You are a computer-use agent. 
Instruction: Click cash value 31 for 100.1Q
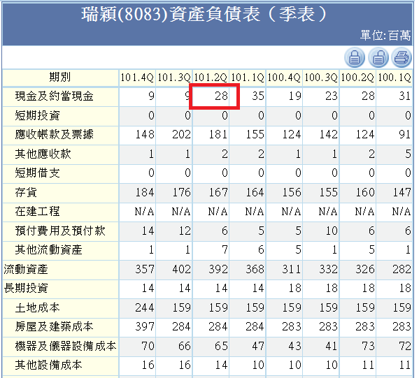click(x=405, y=96)
